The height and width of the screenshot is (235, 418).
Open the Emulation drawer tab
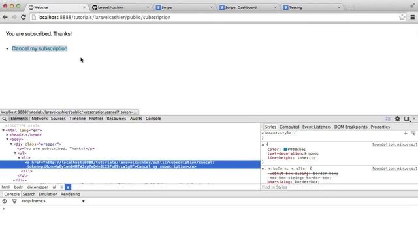pyautogui.click(x=48, y=195)
